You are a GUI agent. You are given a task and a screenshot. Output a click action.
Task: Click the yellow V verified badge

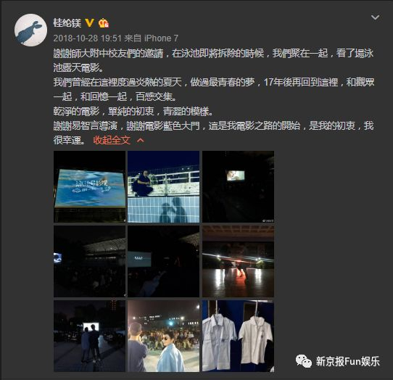(90, 23)
